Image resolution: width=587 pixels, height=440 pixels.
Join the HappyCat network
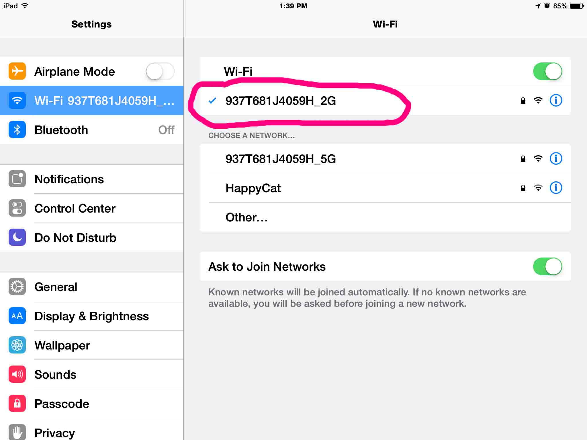click(x=253, y=188)
